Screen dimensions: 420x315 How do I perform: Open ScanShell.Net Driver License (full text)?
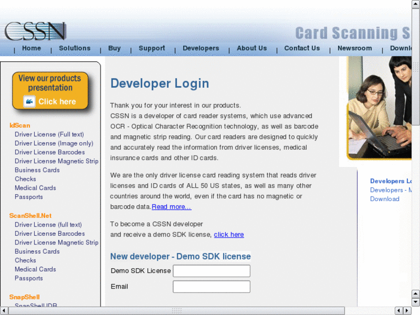click(48, 225)
